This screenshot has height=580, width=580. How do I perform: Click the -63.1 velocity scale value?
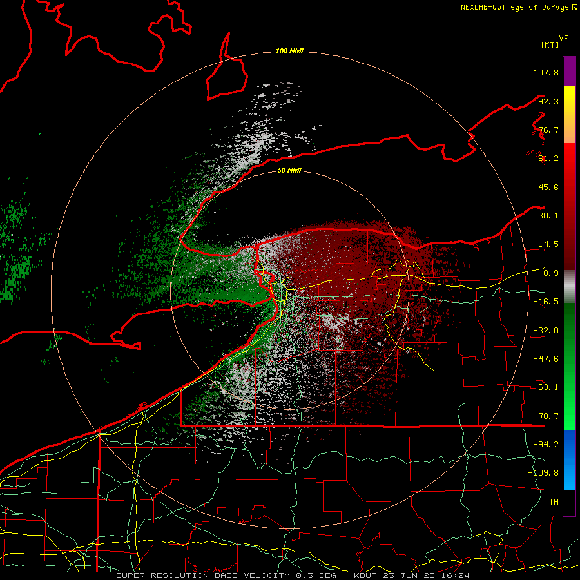click(546, 387)
